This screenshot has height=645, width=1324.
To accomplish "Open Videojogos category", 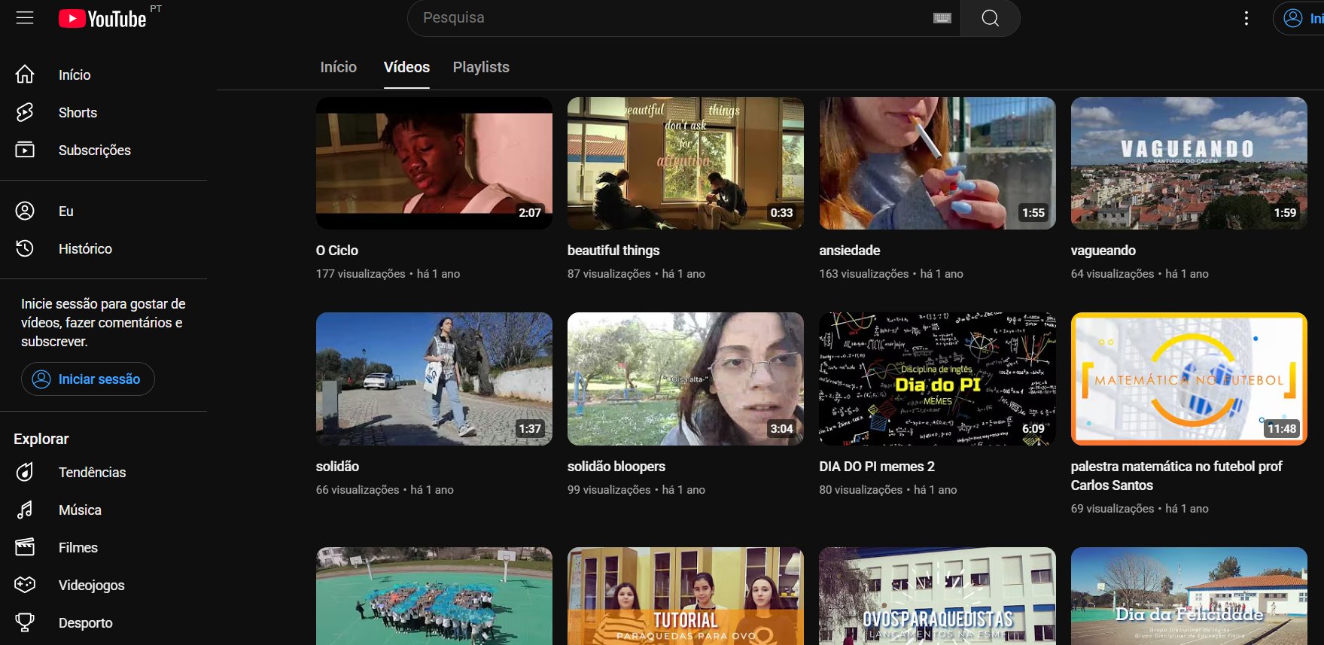I will pyautogui.click(x=91, y=586).
